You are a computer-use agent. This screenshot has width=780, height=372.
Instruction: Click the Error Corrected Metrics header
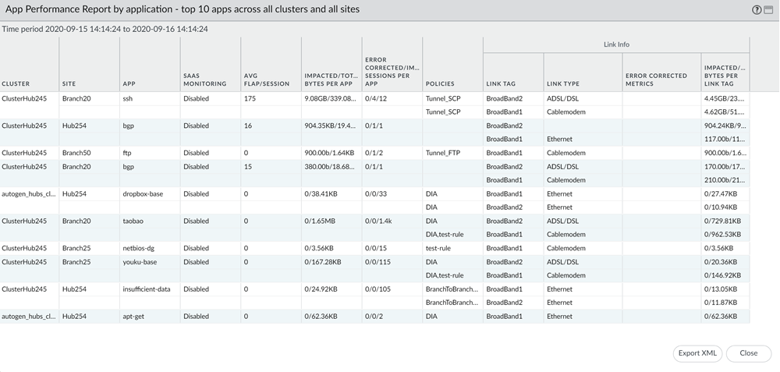click(x=656, y=80)
